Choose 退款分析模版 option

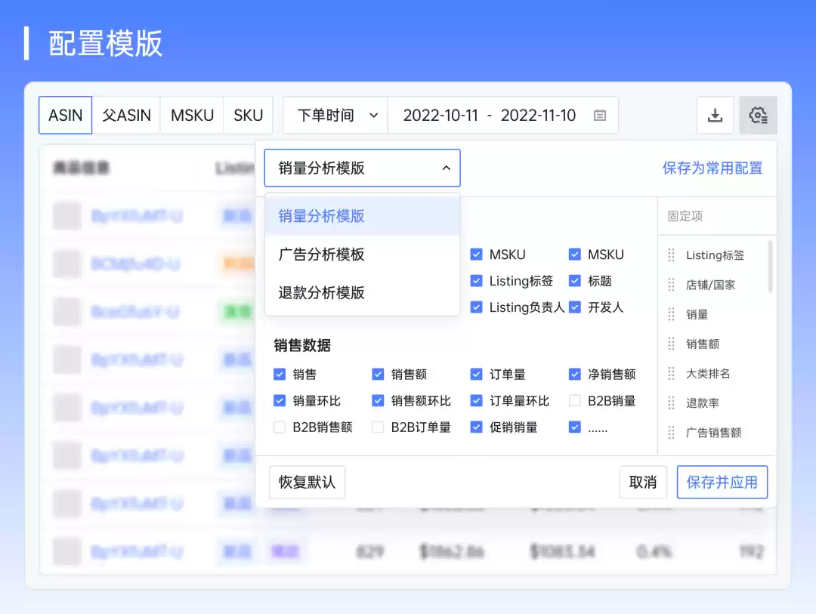point(322,293)
